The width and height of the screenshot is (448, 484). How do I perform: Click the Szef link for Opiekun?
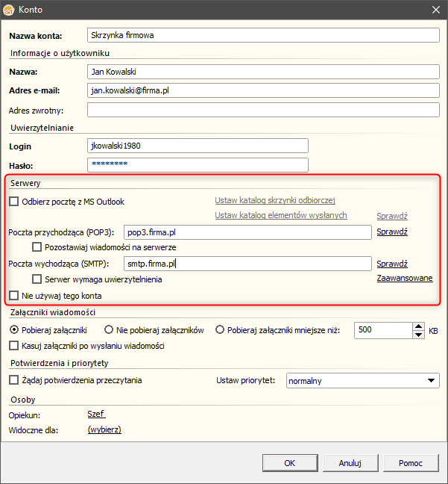point(96,414)
